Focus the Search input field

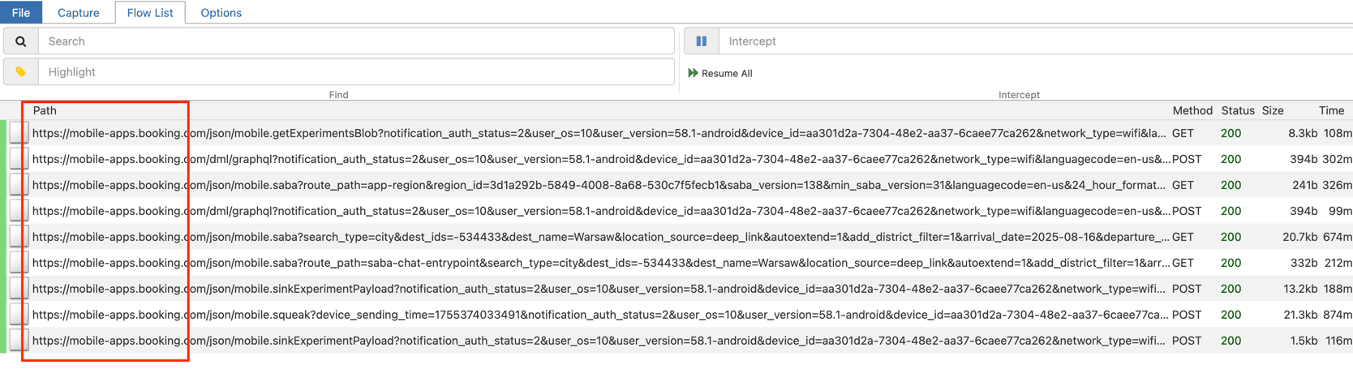tap(356, 41)
